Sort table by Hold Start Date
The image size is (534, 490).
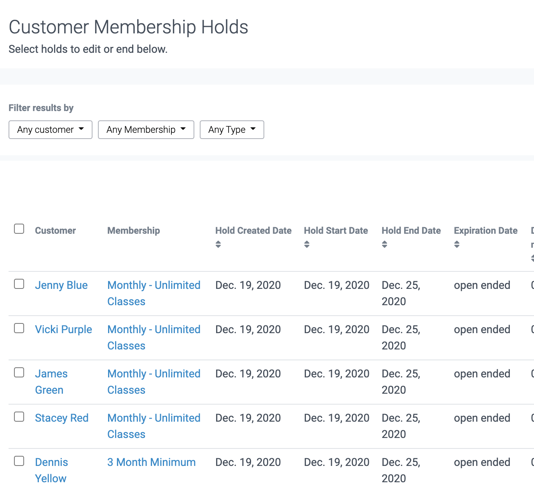307,244
